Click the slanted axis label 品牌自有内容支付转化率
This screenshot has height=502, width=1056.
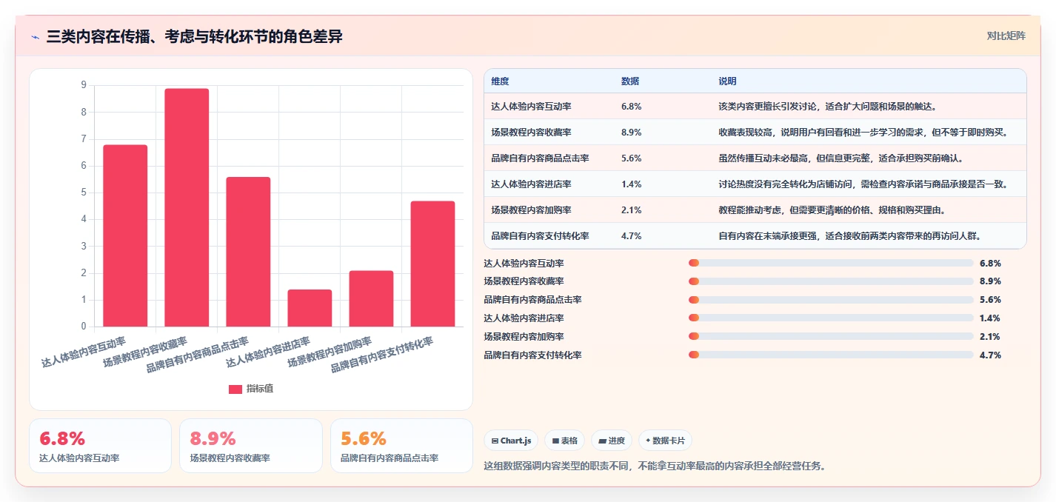[x=382, y=355]
